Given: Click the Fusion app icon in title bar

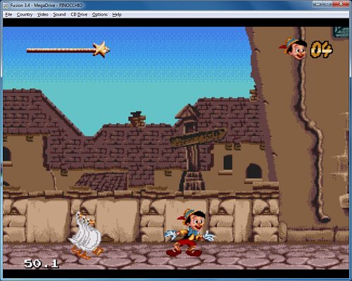Looking at the screenshot, I should click(x=6, y=5).
